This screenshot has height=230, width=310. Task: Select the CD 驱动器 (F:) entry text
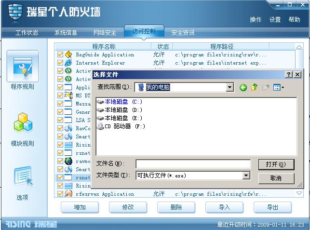tap(125, 126)
